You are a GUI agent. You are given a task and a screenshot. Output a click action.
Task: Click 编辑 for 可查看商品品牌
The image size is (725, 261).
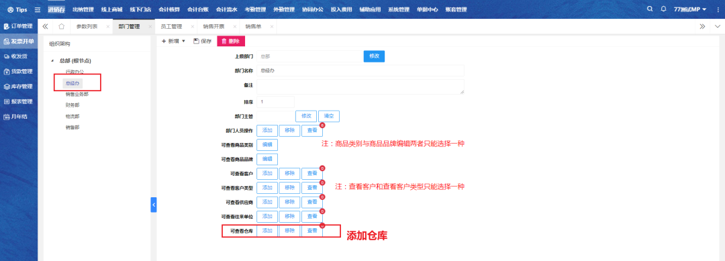pos(267,160)
